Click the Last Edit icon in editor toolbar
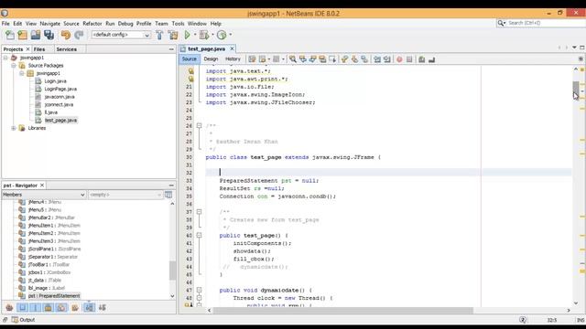Viewport: 586px width, 329px height. (x=253, y=59)
